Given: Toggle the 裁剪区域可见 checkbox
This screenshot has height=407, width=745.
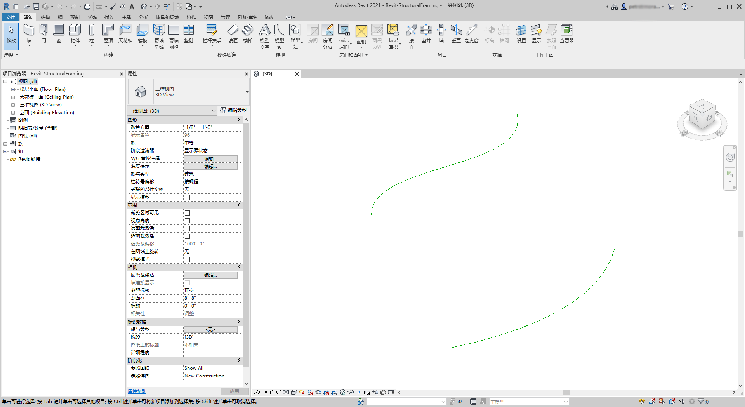Looking at the screenshot, I should (x=187, y=213).
